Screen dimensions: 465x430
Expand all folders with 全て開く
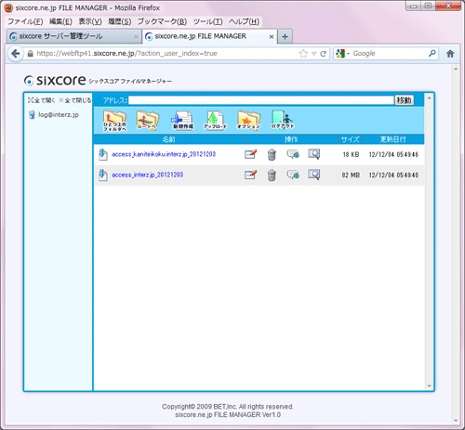click(x=41, y=100)
